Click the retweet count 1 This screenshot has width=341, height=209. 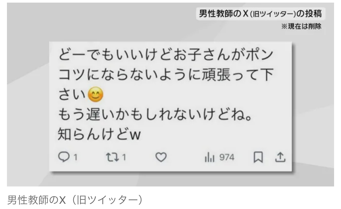coord(124,157)
